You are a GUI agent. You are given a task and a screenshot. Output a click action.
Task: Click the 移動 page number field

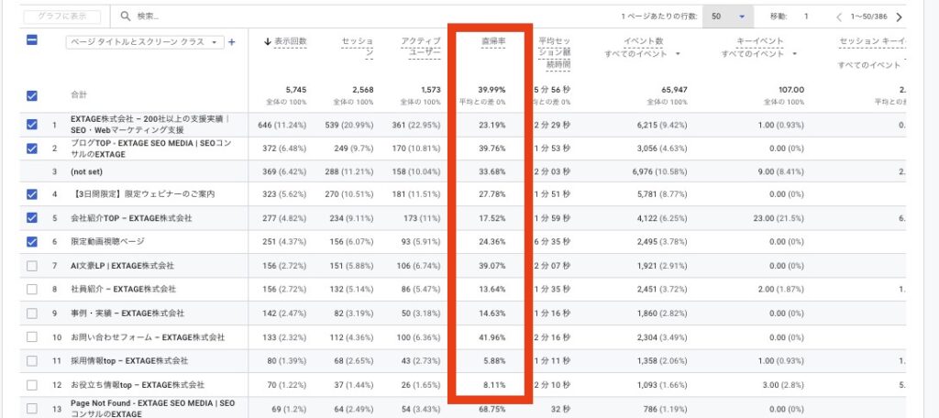(806, 16)
